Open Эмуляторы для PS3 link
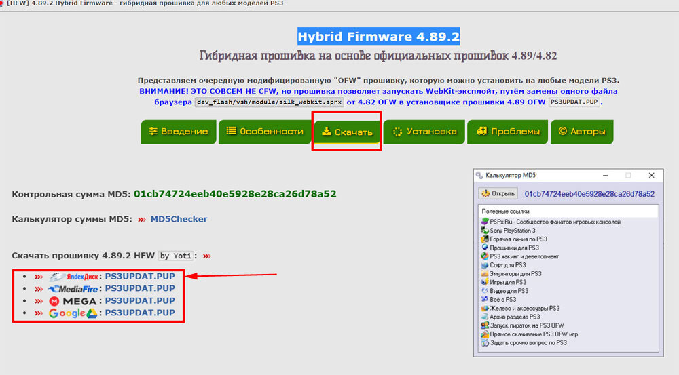This screenshot has height=375, width=679. pos(515,274)
